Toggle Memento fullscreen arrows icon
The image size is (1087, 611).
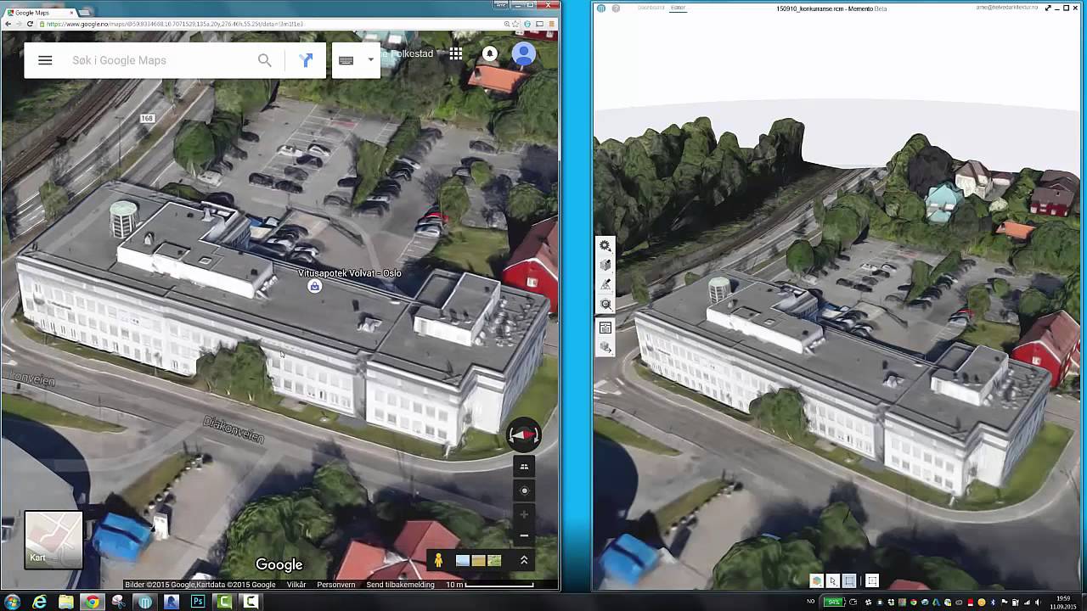pyautogui.click(x=1048, y=8)
